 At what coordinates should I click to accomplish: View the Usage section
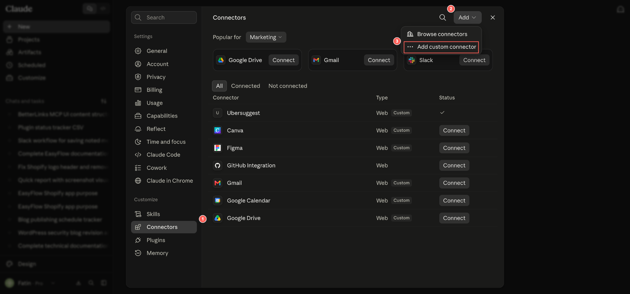164,103
